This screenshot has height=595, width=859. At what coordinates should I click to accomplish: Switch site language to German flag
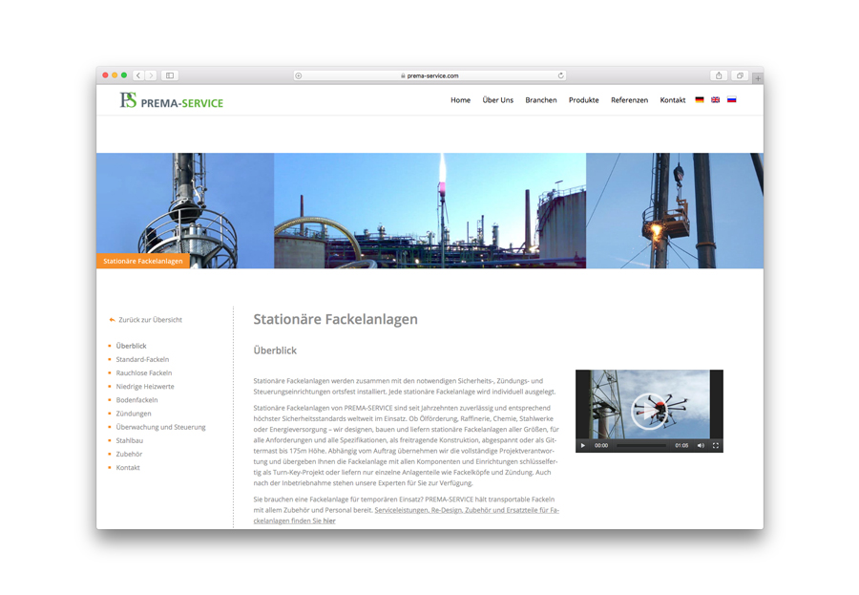(699, 100)
